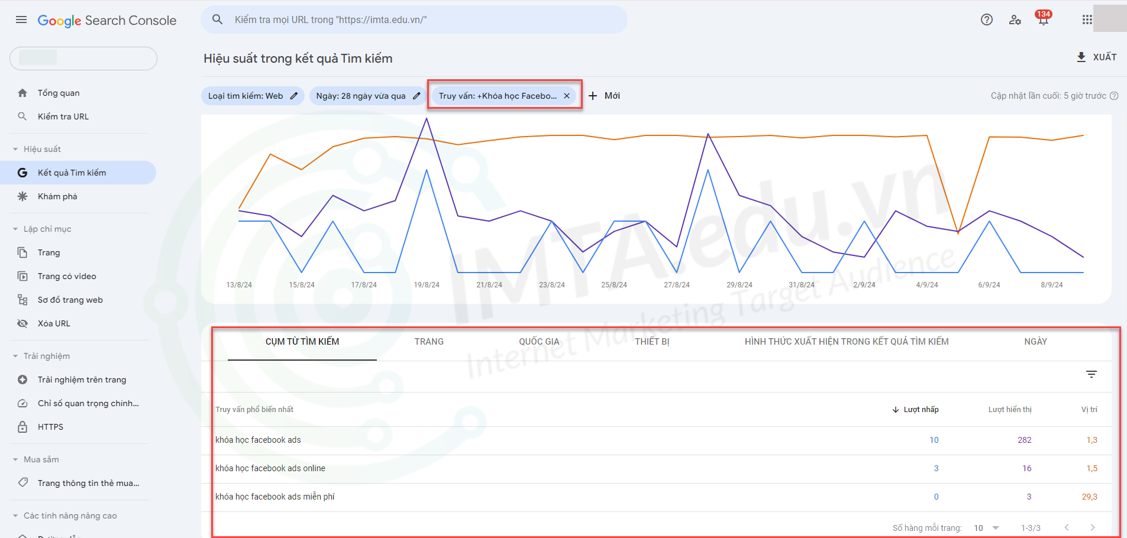Click the Trang pages icon

point(22,252)
